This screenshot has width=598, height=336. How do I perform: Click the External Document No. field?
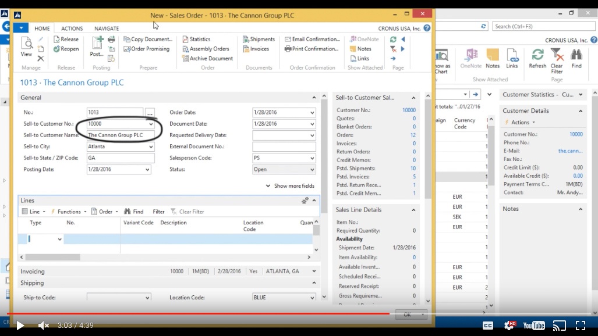284,146
